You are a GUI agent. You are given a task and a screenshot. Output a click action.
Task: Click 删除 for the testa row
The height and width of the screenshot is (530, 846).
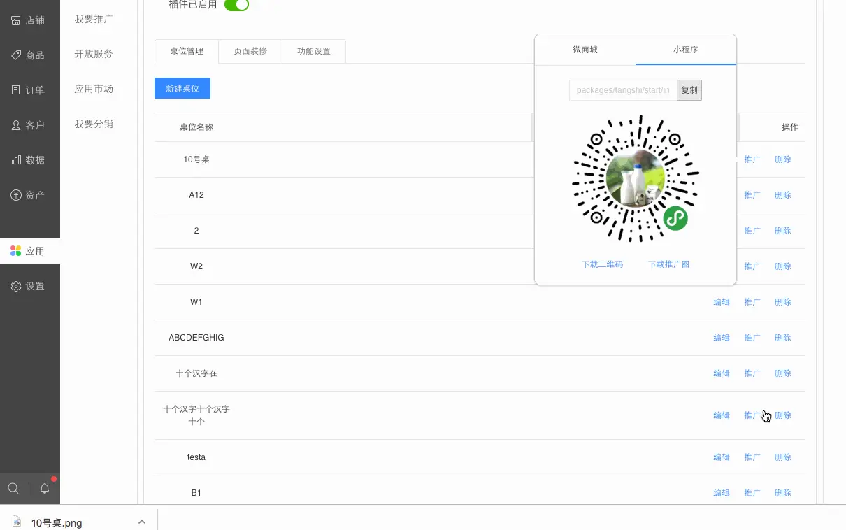(783, 457)
